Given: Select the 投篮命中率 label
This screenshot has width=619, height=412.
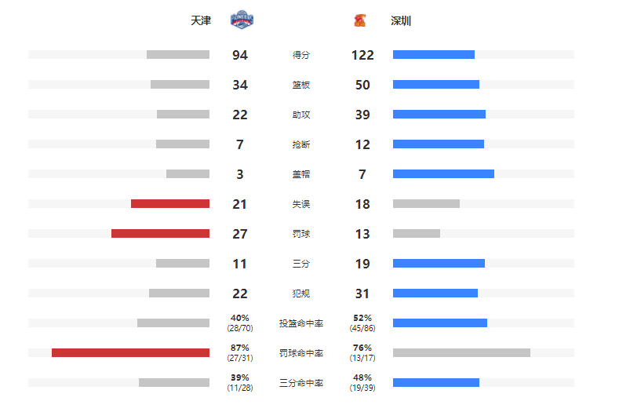Looking at the screenshot, I should point(300,323).
